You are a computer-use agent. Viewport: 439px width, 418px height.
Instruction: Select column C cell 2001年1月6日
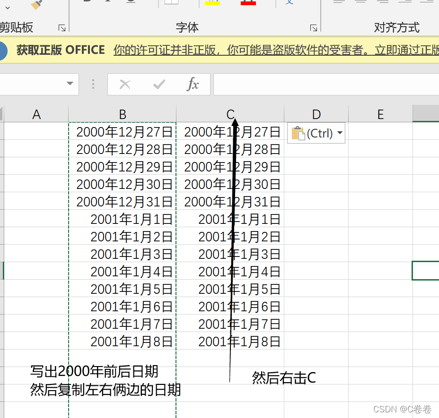click(230, 306)
